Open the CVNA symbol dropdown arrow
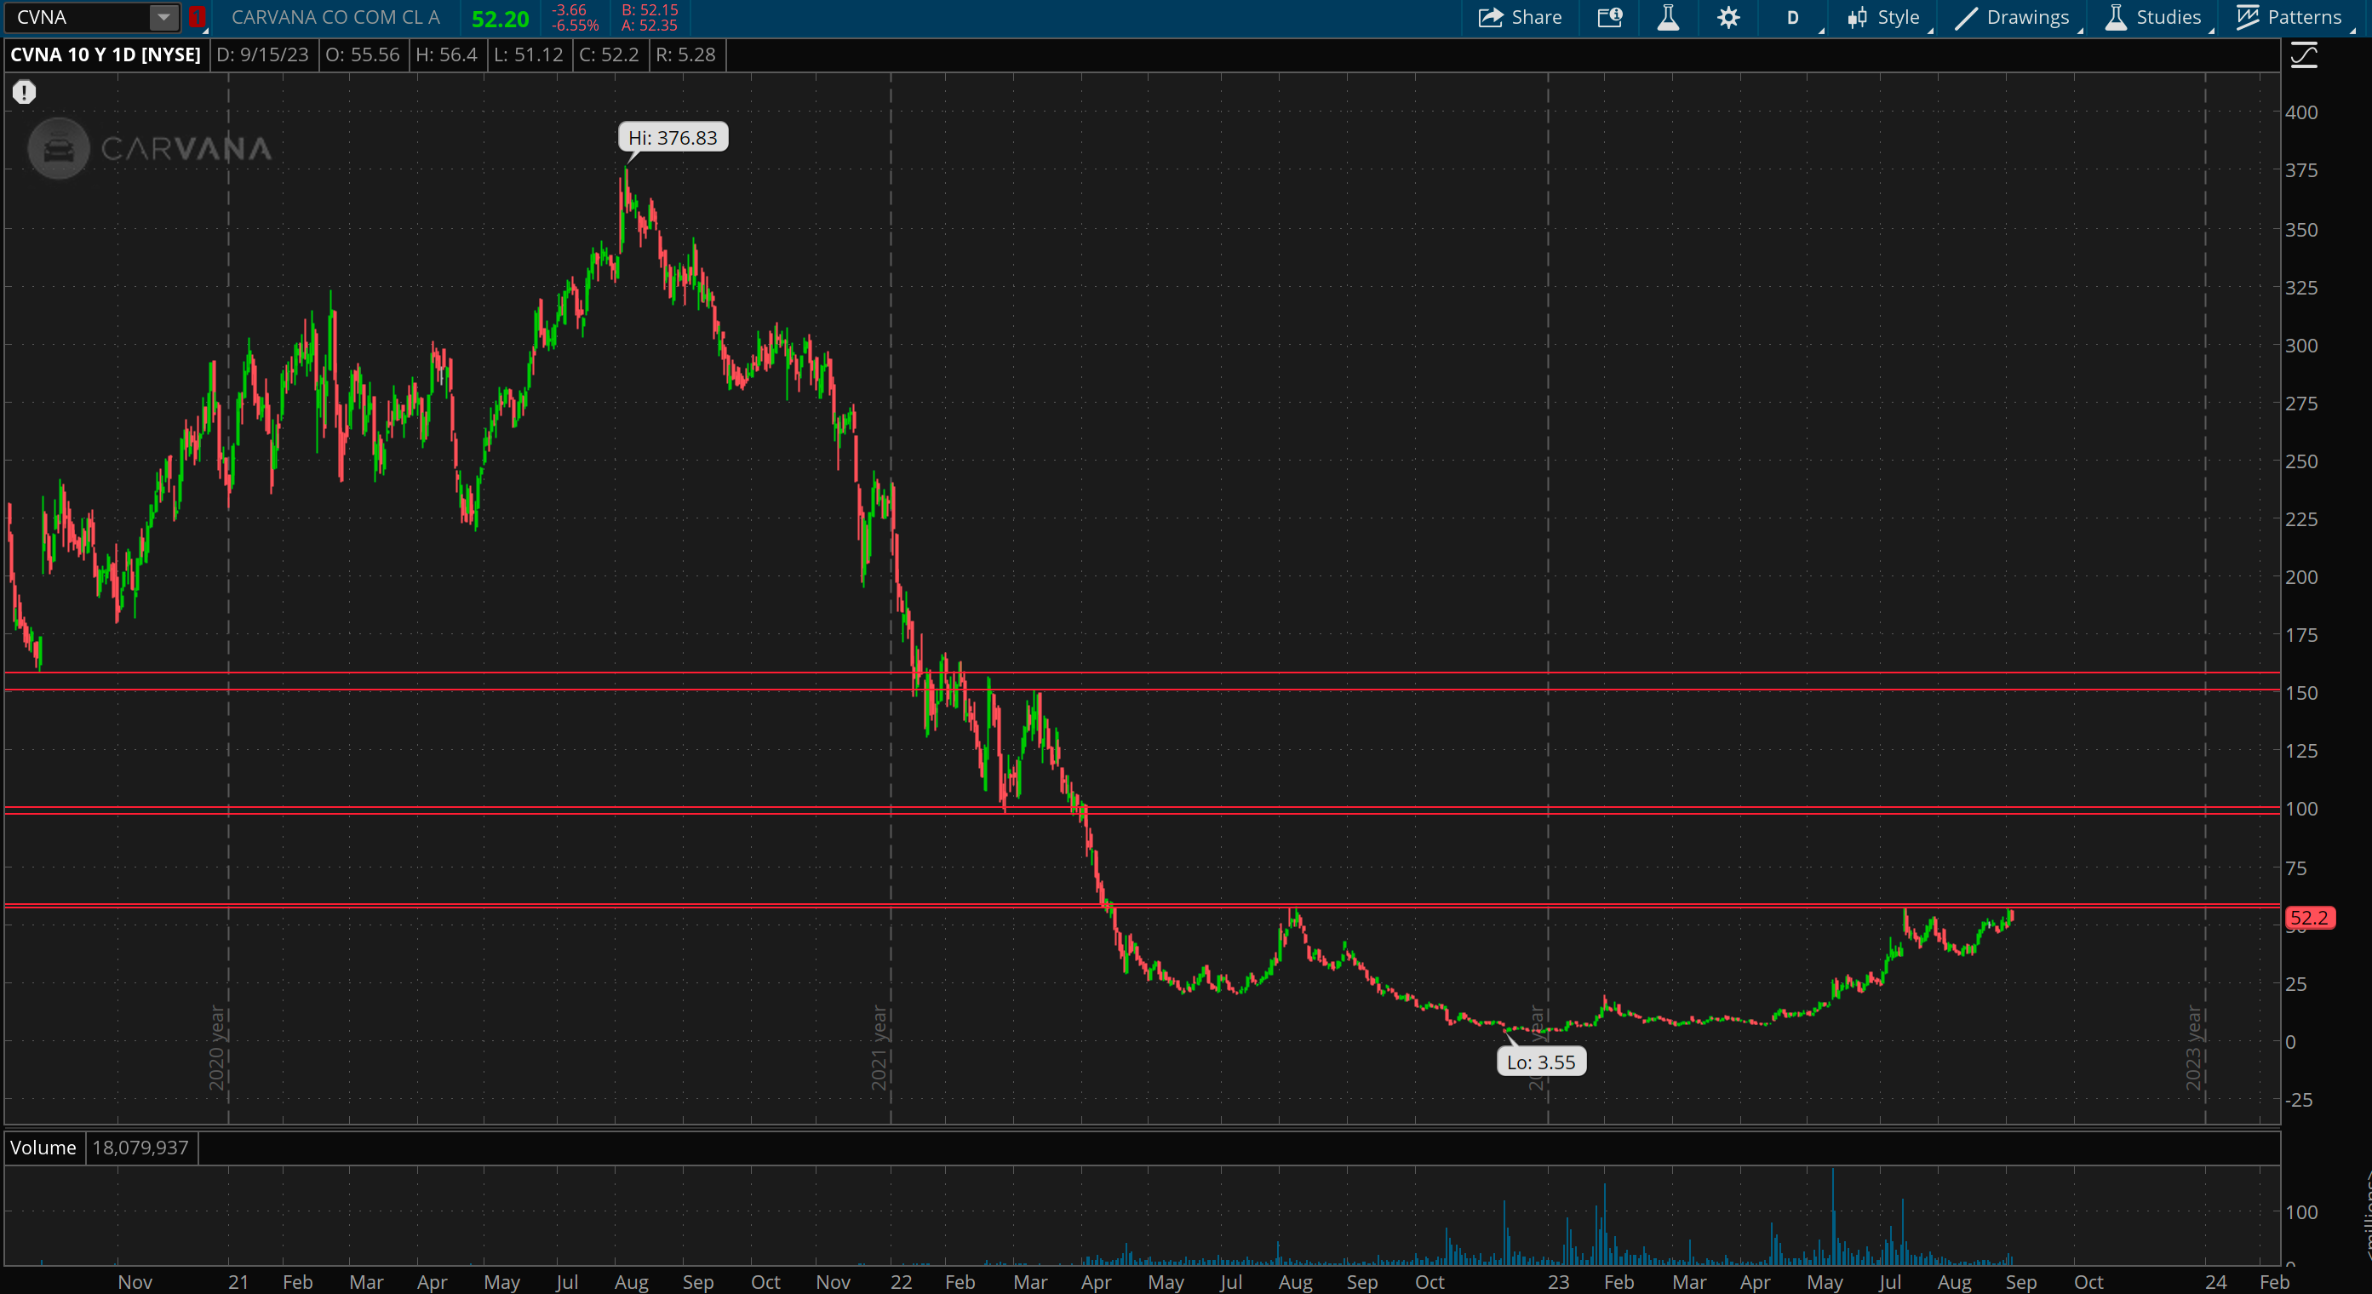2372x1294 pixels. click(163, 18)
